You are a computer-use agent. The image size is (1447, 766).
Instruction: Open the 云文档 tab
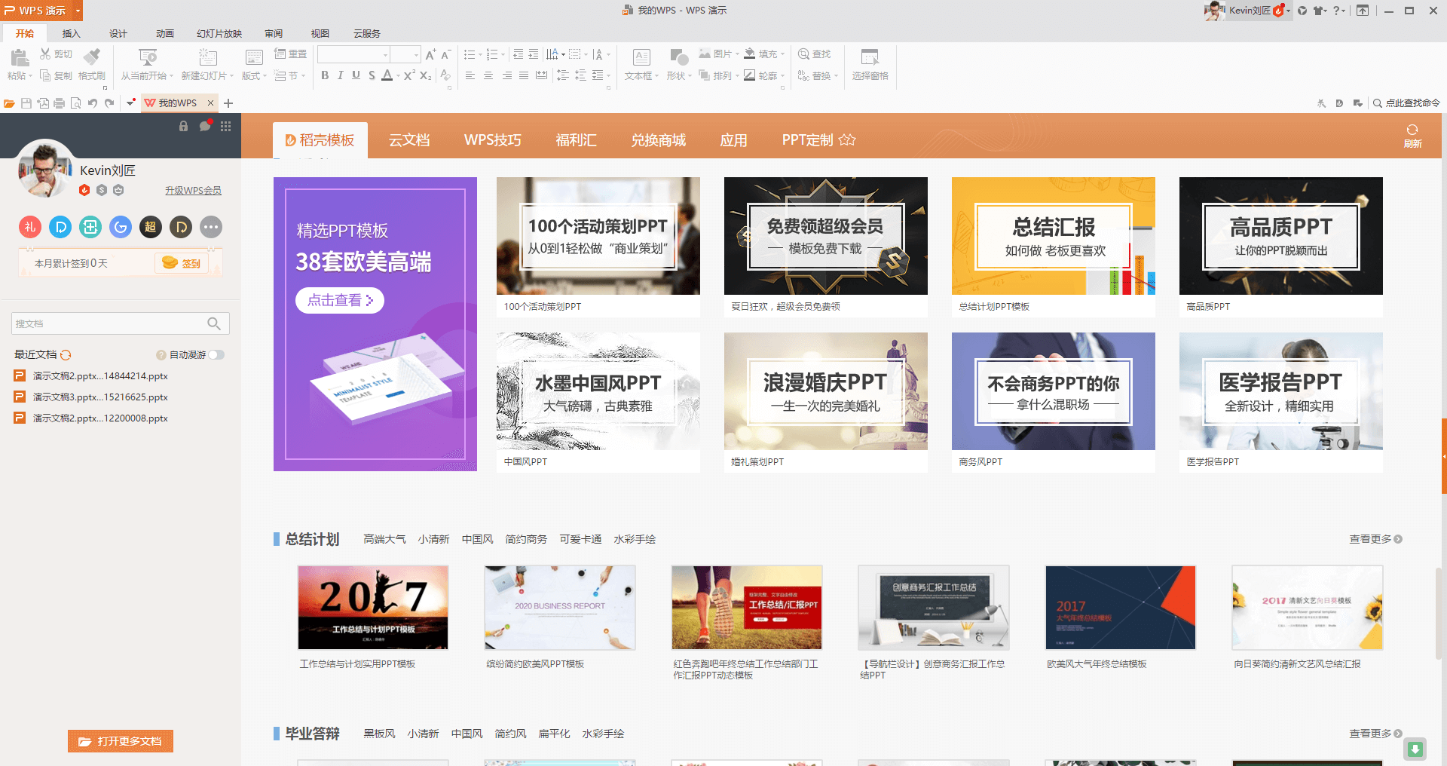coord(409,139)
